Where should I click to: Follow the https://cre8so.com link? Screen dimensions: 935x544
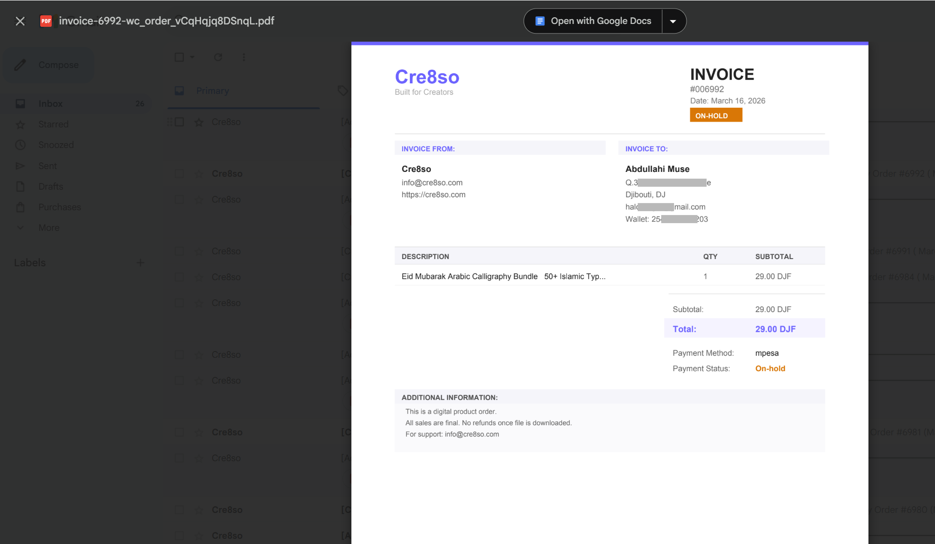(x=434, y=194)
